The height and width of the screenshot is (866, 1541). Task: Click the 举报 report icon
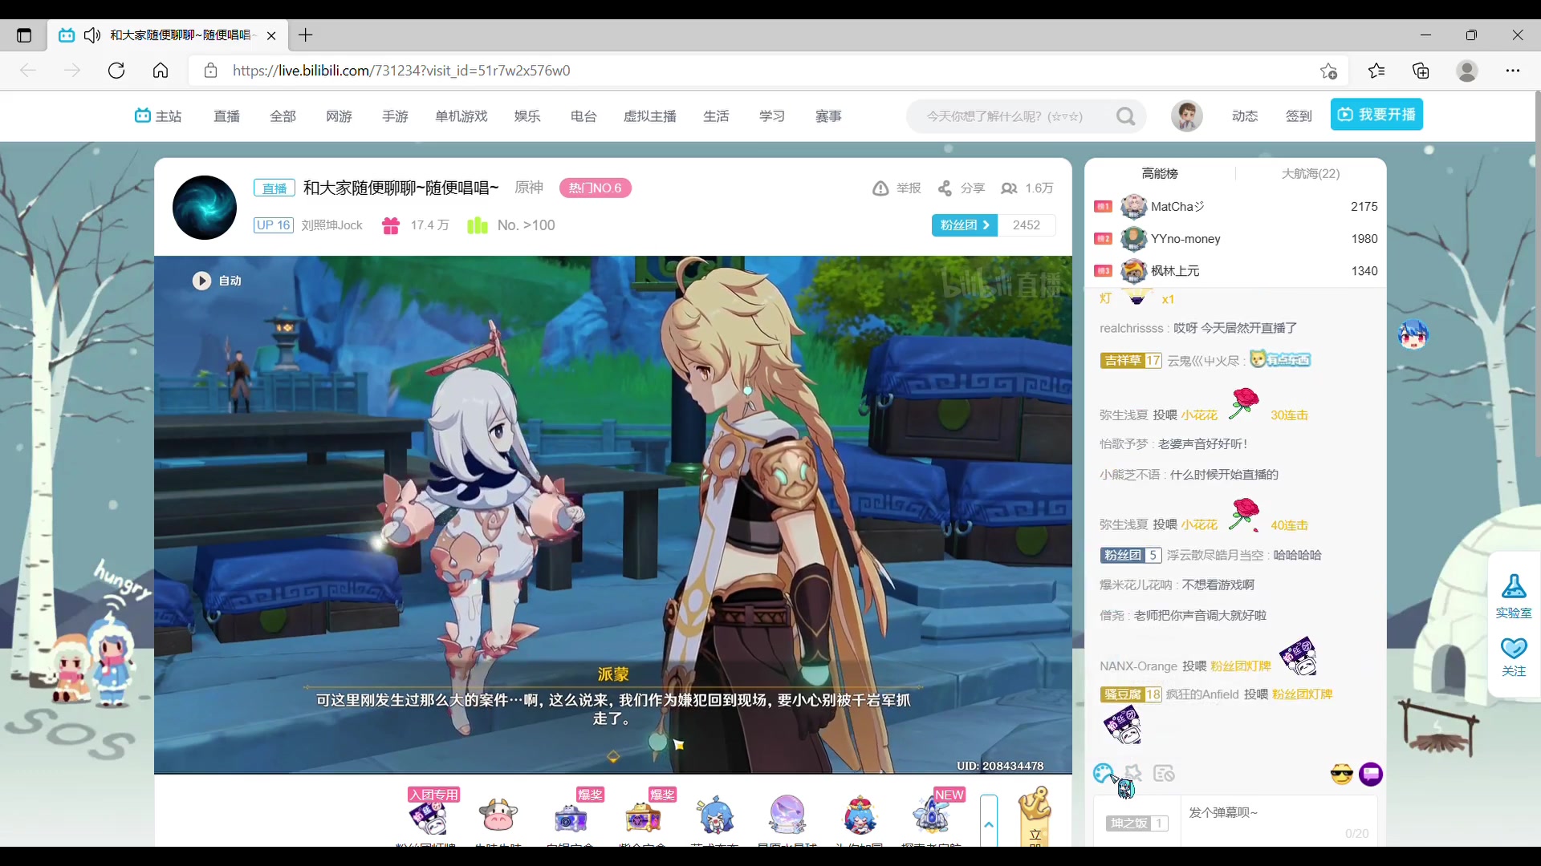point(880,188)
